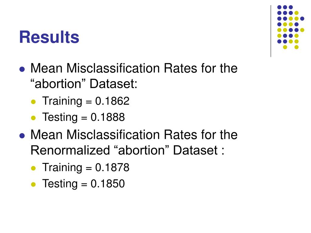Click the value 0.1862

(112, 101)
